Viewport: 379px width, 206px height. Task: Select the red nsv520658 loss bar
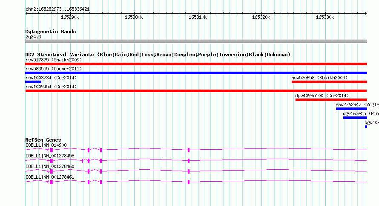click(x=329, y=82)
